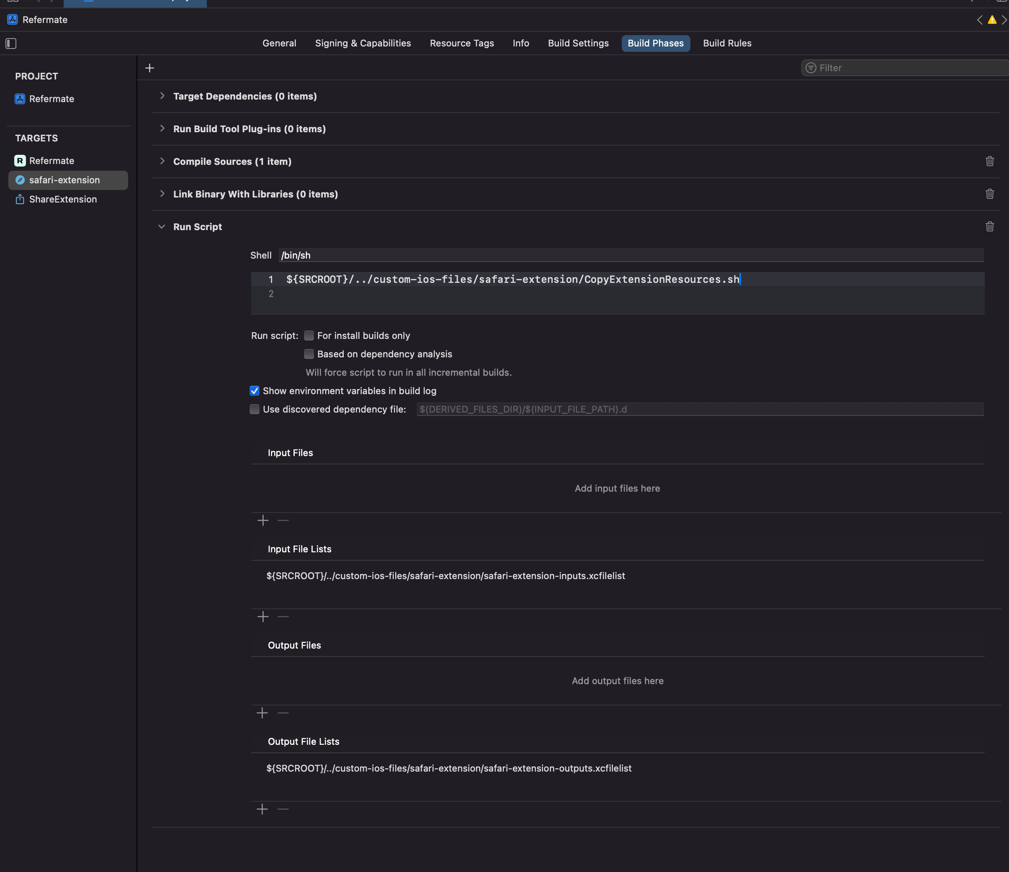1009x872 pixels.
Task: Remove input file list with minus icon
Action: point(283,617)
